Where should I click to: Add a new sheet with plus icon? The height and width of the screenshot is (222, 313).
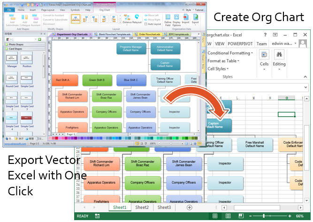click(x=190, y=207)
